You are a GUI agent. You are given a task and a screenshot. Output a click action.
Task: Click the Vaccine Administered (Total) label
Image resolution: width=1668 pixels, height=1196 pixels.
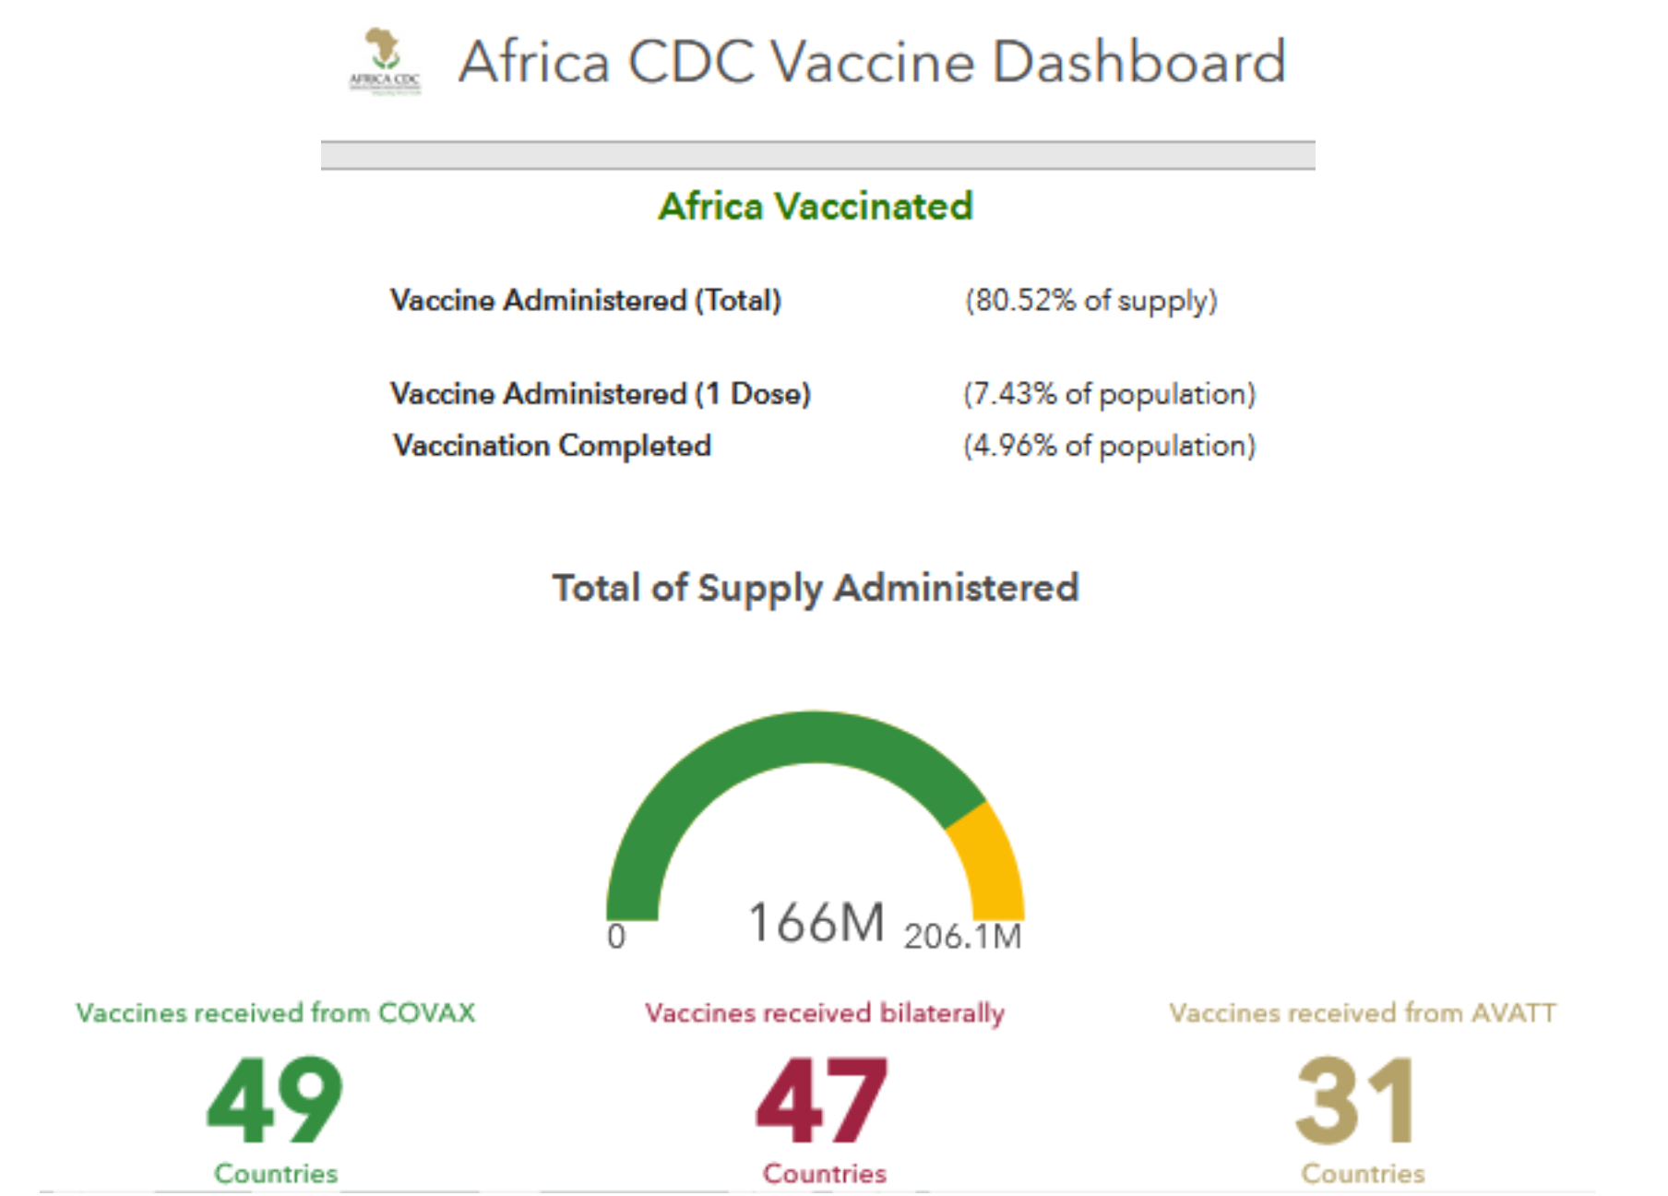(x=586, y=301)
